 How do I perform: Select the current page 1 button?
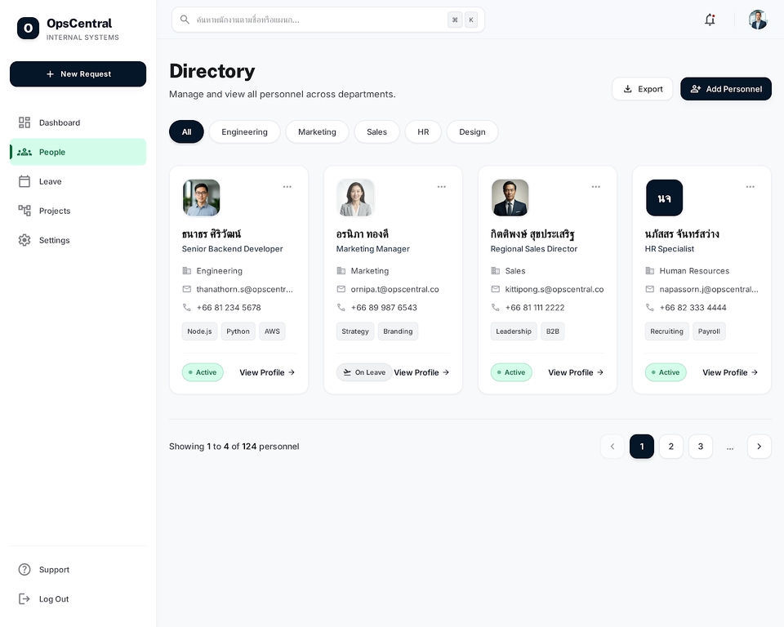tap(642, 446)
